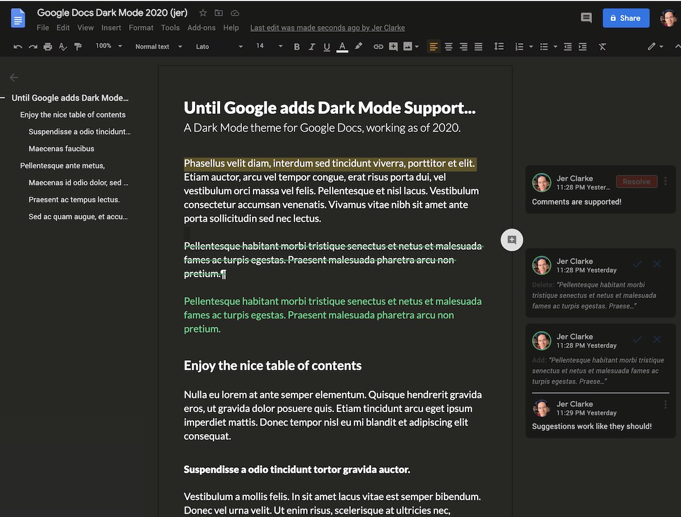Move the document with the folder icon
This screenshot has width=681, height=517.
tap(219, 12)
